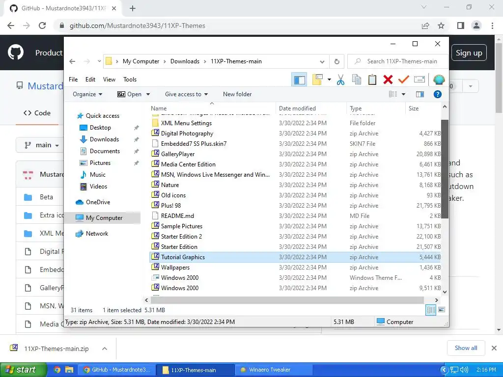This screenshot has height=377, width=503.
Task: Open Explorer recent locations dropdown
Action: pos(99,61)
